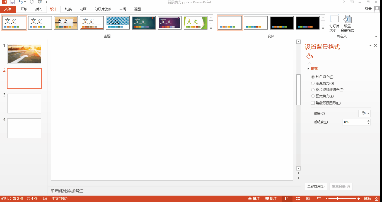Open reading view icon in status bar
Screen dimensions: 382x202
pos(308,199)
